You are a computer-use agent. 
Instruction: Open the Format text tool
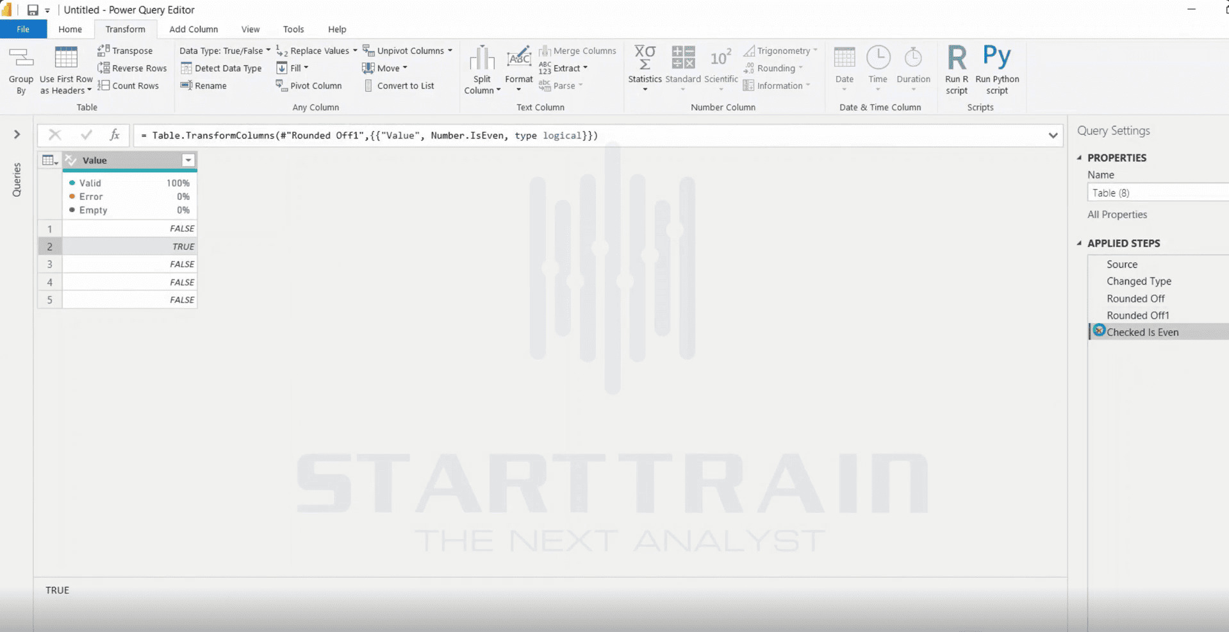(518, 69)
